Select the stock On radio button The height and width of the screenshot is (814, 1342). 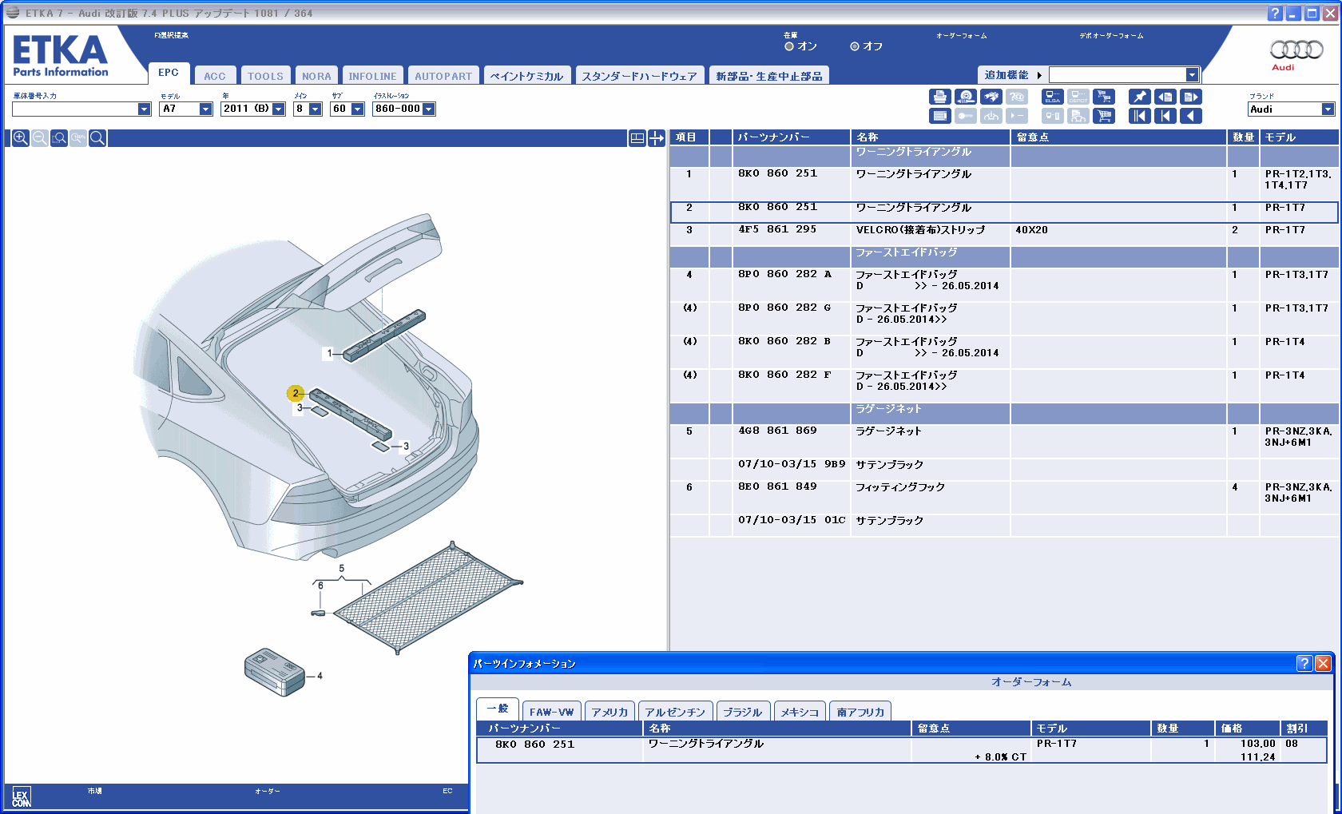[x=789, y=46]
